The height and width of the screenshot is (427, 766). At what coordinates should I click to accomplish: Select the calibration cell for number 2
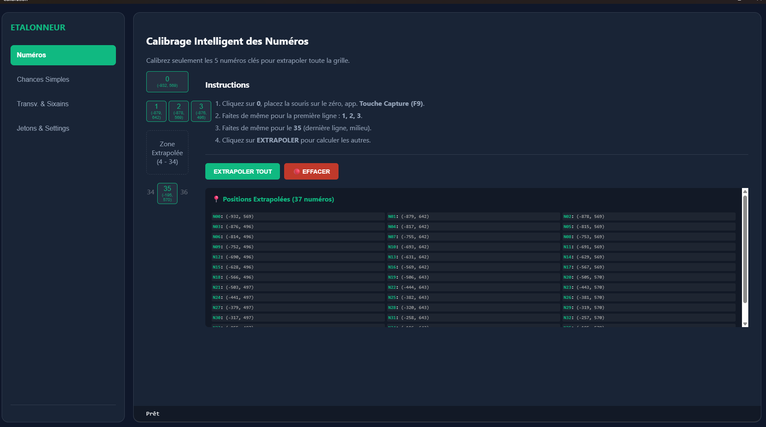tap(178, 111)
